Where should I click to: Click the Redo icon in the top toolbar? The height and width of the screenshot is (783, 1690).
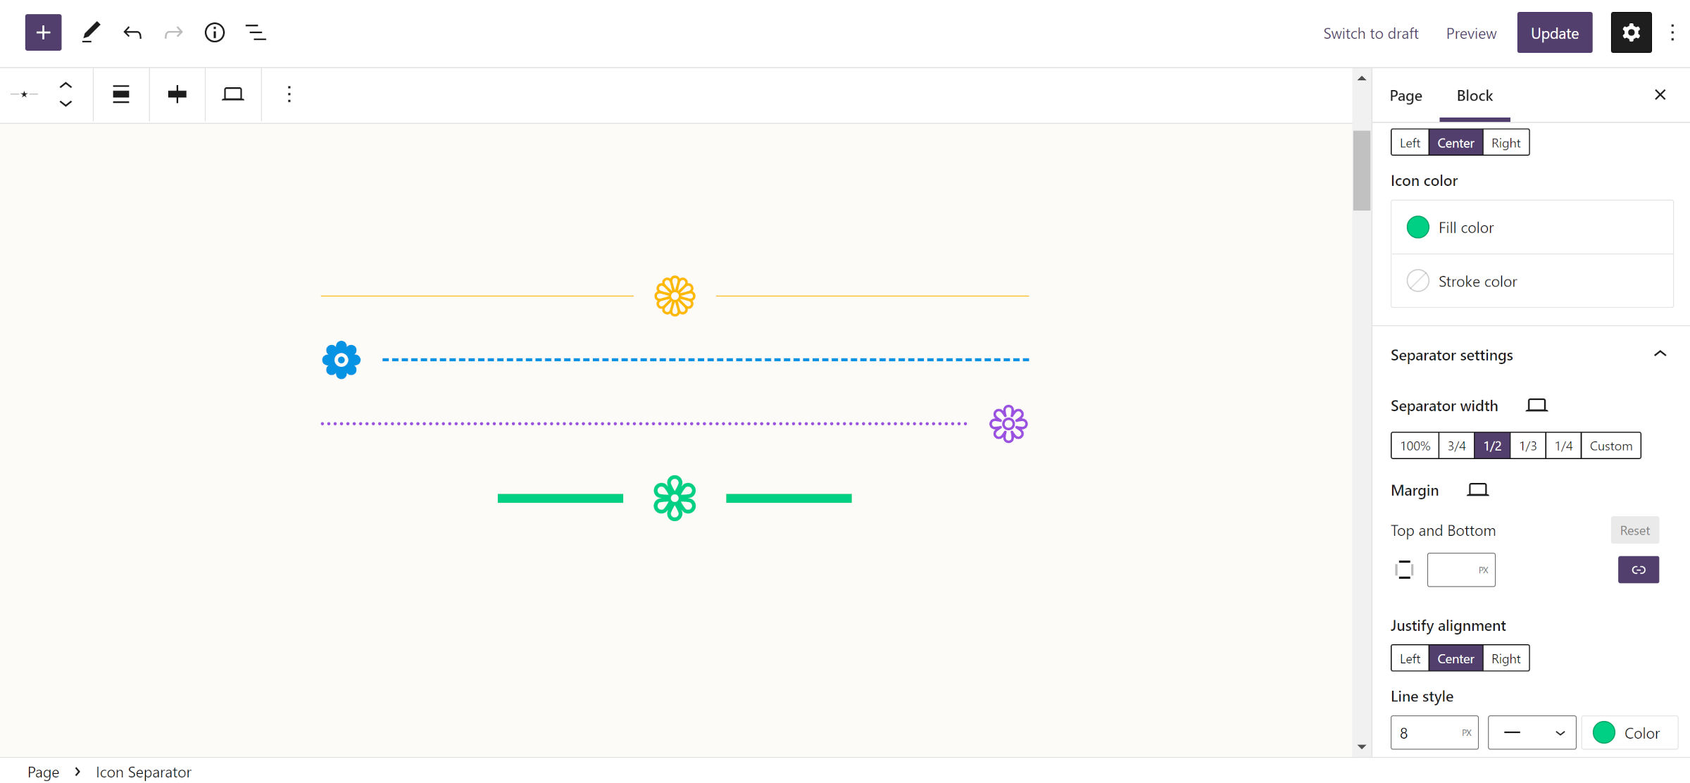point(173,32)
